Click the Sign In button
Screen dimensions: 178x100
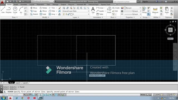(x=144, y=1)
